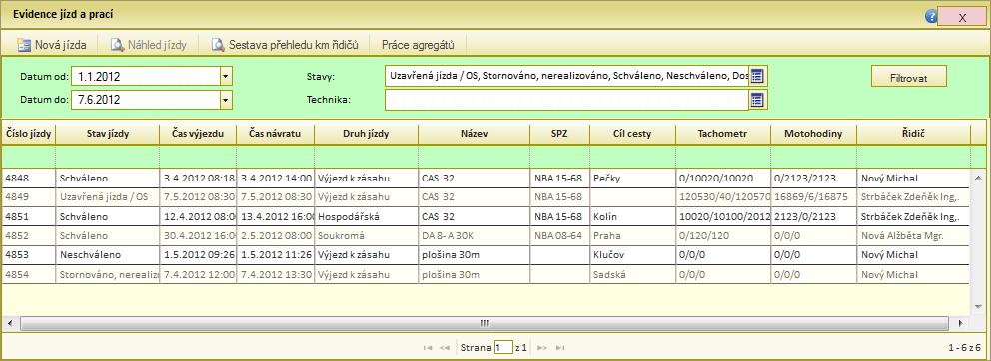
Task: Sort by Motohodiny column header
Action: (x=813, y=134)
